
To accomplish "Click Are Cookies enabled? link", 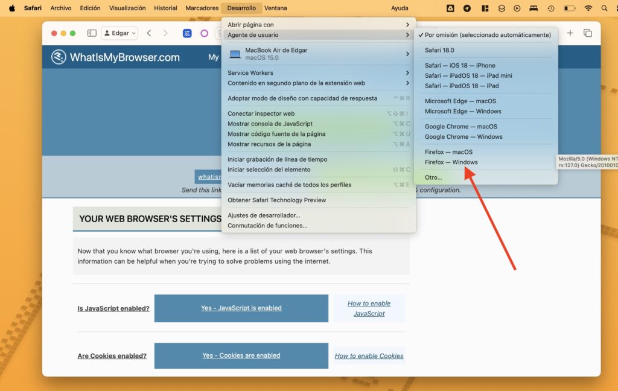I will coord(112,356).
